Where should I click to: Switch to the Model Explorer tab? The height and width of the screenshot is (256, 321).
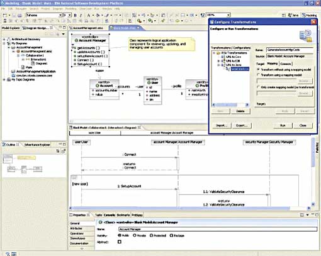[11, 28]
